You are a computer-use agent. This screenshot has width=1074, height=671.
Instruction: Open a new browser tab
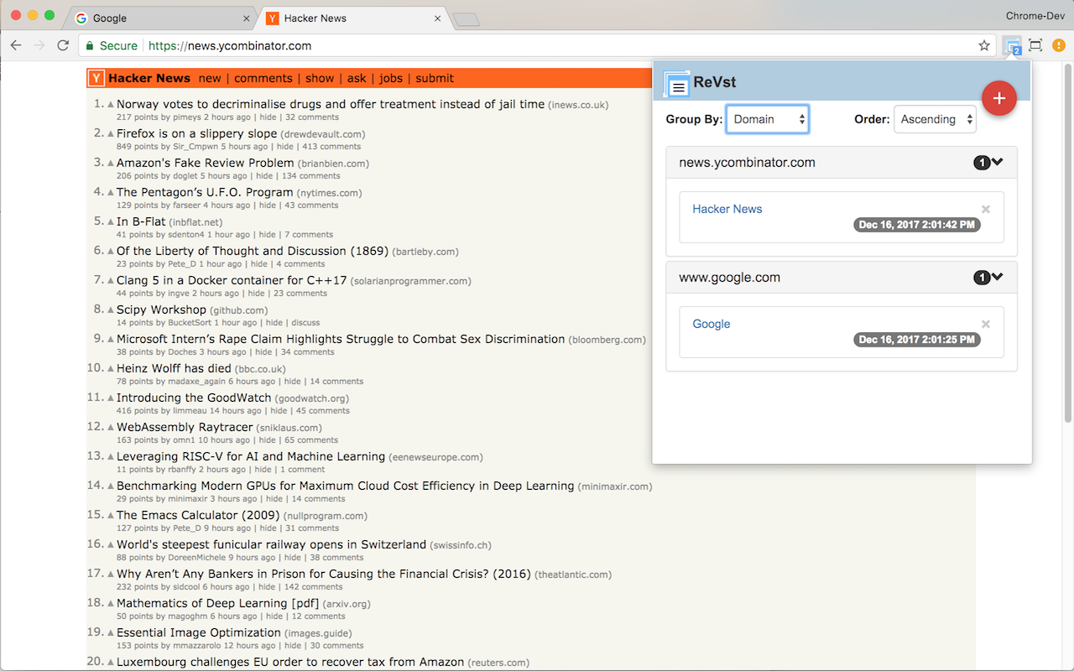466,19
